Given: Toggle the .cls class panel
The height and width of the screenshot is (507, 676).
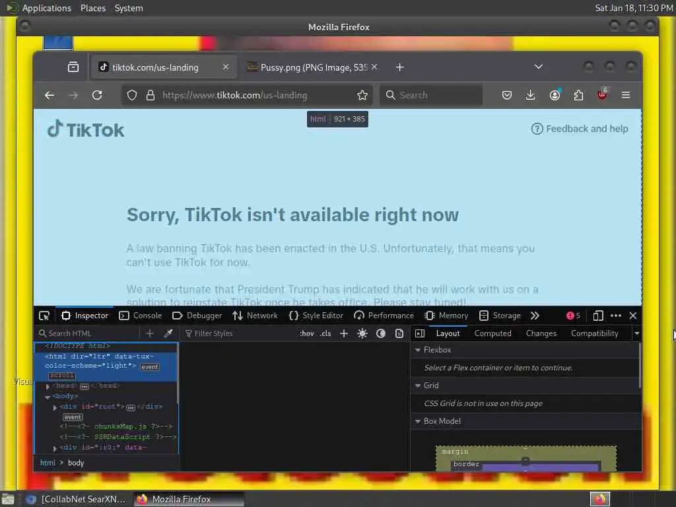Looking at the screenshot, I should [325, 333].
